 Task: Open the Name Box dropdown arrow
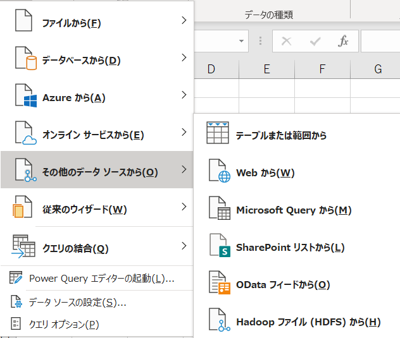241,41
